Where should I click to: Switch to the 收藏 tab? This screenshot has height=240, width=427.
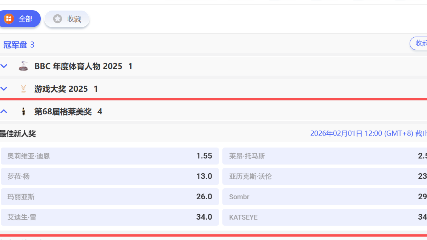(66, 18)
